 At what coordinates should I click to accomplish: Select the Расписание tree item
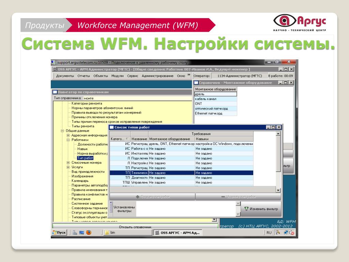[81, 199]
